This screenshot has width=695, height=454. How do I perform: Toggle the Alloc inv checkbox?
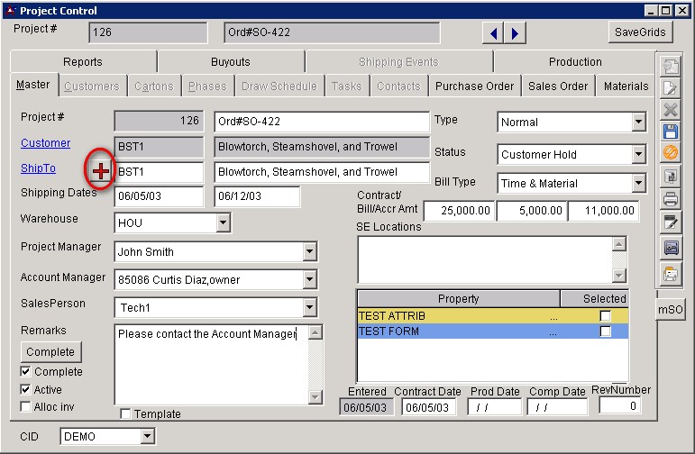pyautogui.click(x=25, y=407)
